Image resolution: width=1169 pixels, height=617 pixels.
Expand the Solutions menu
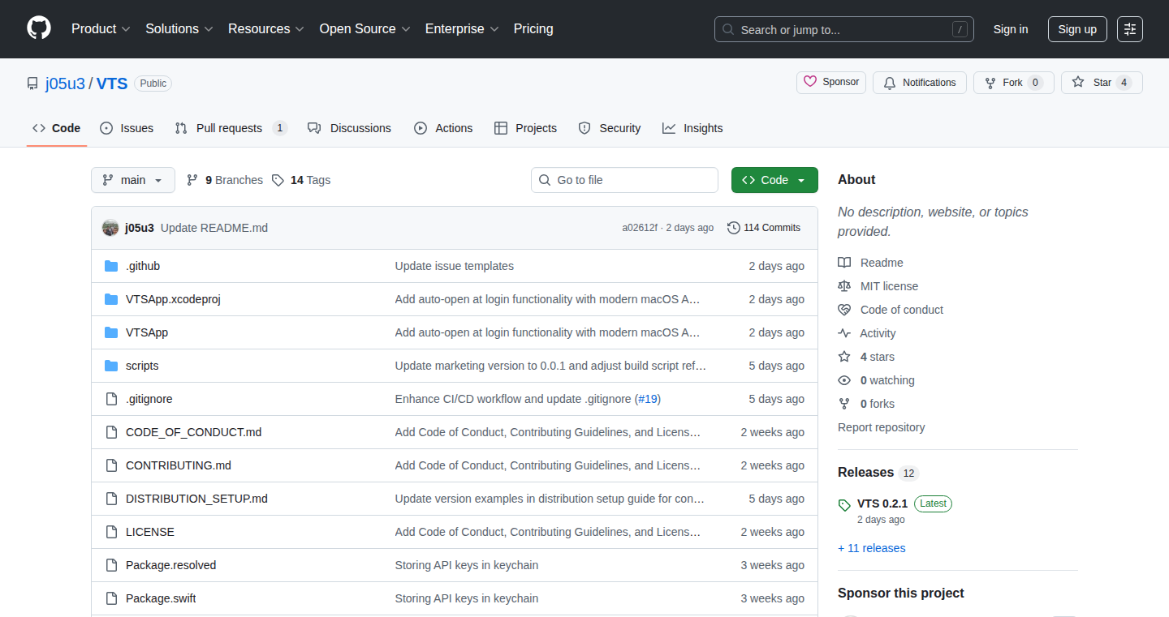(x=179, y=28)
